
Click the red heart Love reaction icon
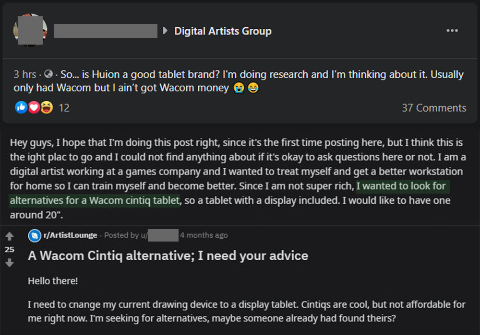click(x=34, y=107)
